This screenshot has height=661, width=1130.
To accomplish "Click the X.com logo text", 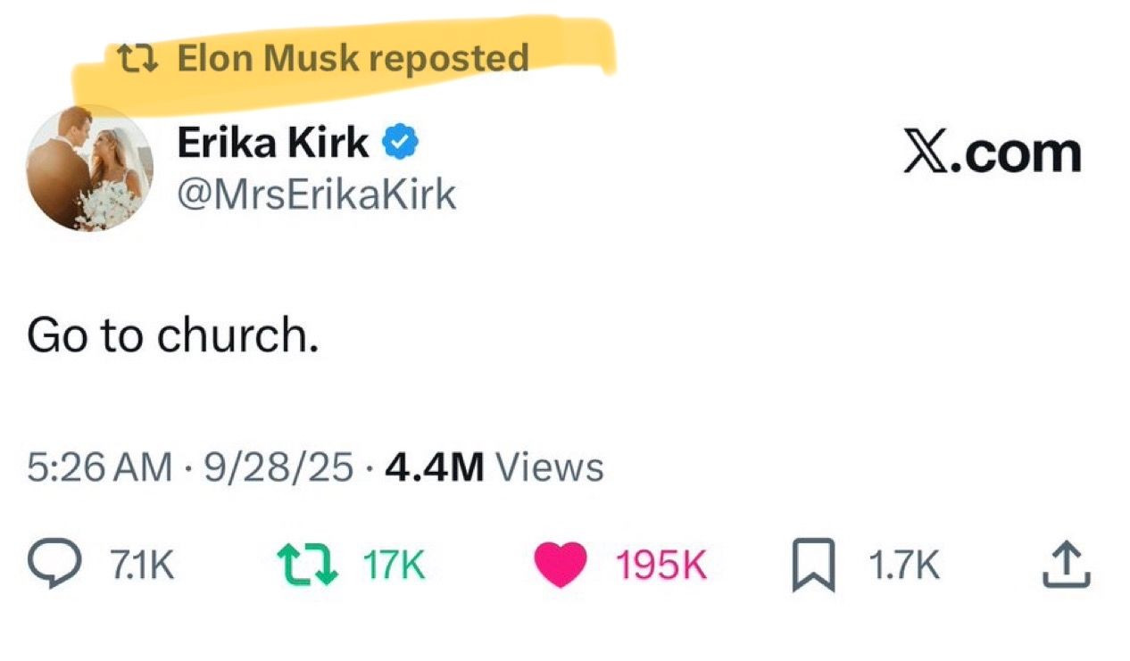I will (992, 153).
